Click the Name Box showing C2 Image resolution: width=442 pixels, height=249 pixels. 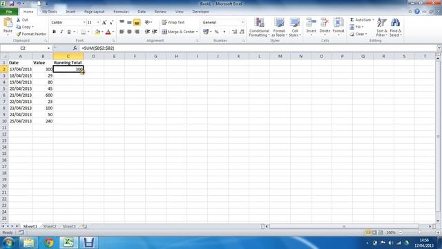(23, 48)
